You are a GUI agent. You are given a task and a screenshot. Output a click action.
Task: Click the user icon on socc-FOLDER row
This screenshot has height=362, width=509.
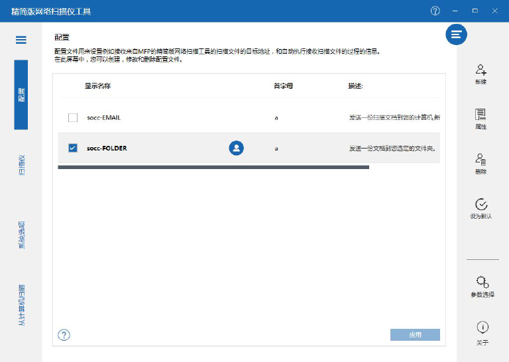pyautogui.click(x=237, y=148)
